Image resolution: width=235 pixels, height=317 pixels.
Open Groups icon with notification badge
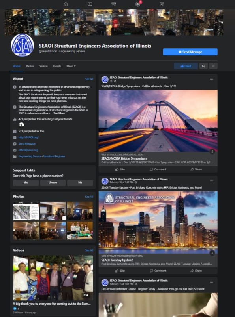click(x=138, y=4)
